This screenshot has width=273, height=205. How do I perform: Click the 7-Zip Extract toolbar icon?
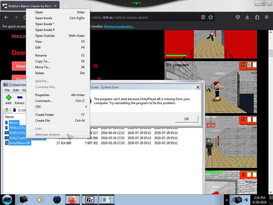pos(19,100)
